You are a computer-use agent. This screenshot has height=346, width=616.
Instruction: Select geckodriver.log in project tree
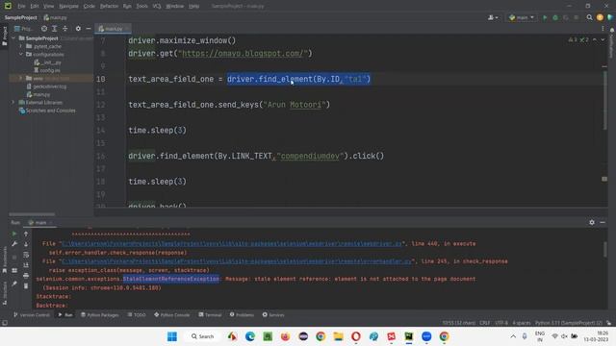coord(46,86)
